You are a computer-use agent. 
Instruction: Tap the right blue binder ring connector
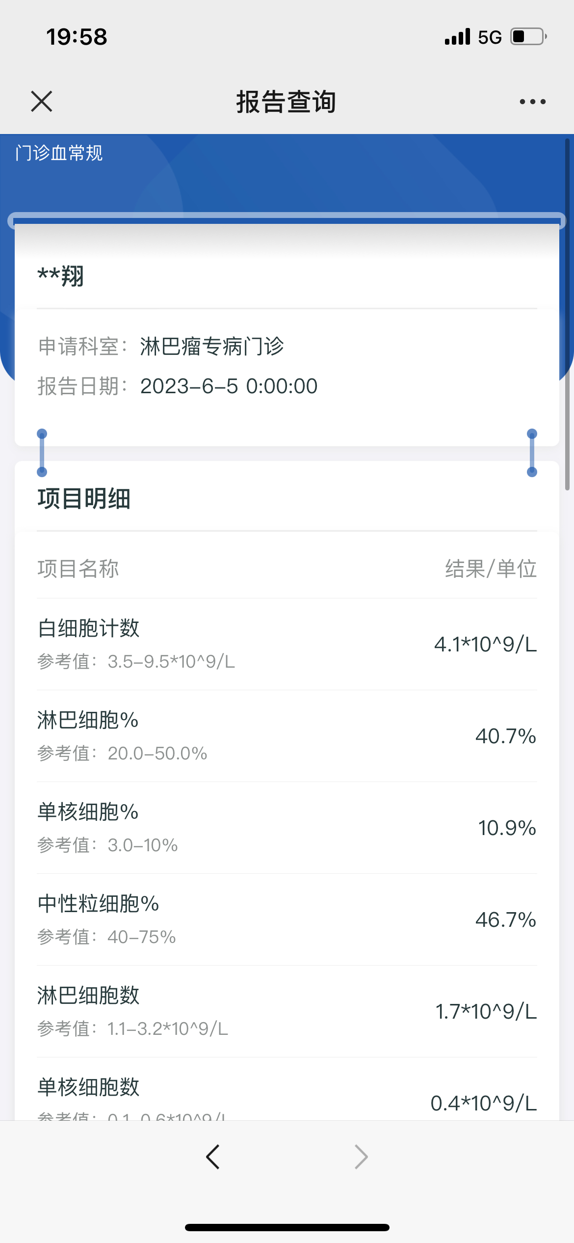[532, 453]
